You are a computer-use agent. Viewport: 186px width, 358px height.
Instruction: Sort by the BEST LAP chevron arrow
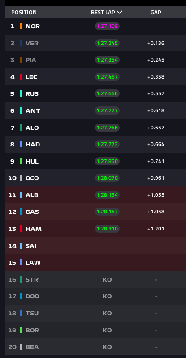pyautogui.click(x=120, y=12)
